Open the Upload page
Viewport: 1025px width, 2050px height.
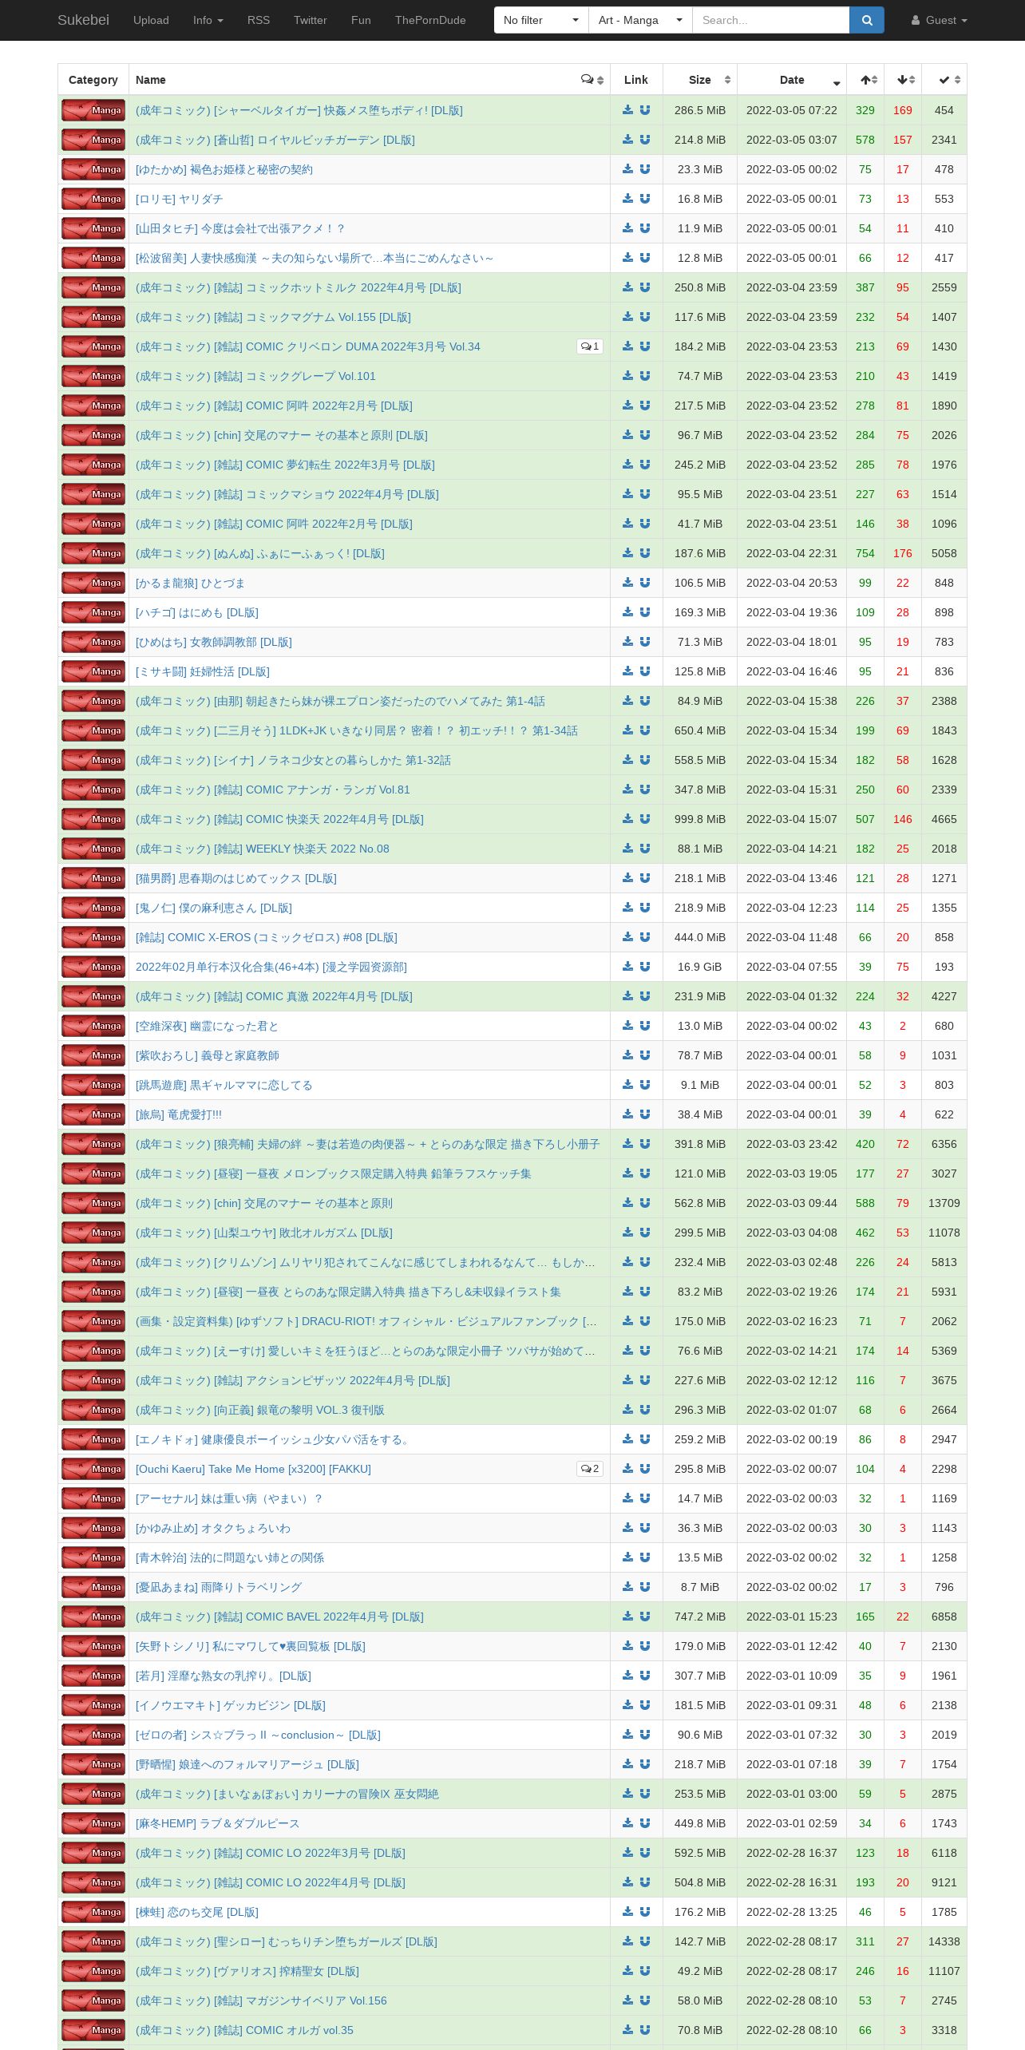pyautogui.click(x=151, y=20)
